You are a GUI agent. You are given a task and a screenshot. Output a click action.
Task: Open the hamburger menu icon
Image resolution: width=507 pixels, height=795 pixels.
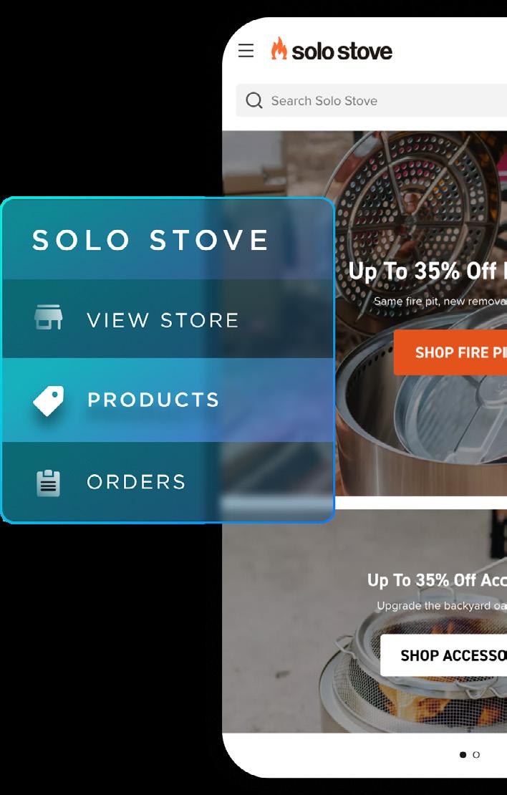tap(246, 51)
